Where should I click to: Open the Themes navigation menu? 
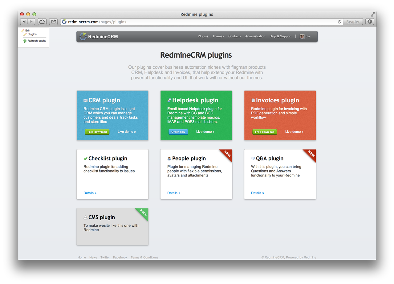218,36
